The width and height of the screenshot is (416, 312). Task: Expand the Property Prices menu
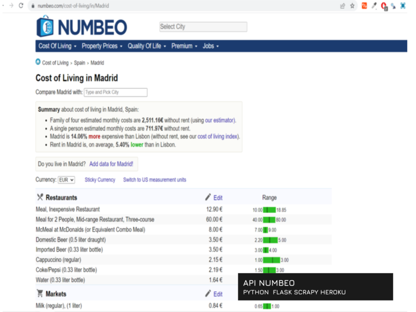[x=102, y=46]
